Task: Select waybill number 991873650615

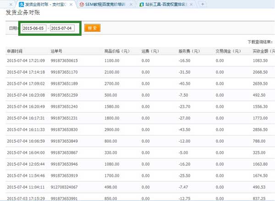Action: tap(64, 60)
